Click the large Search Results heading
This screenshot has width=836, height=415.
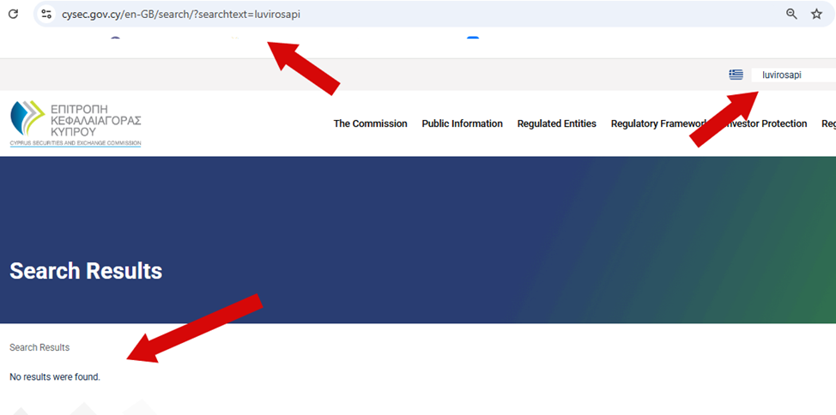tap(86, 271)
